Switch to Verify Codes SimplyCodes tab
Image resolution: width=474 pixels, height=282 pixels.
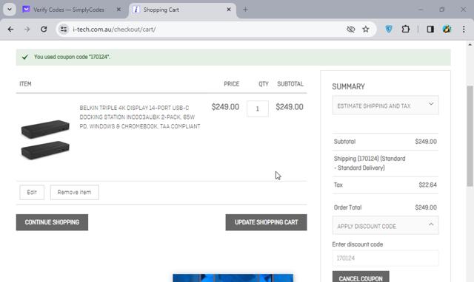(69, 10)
